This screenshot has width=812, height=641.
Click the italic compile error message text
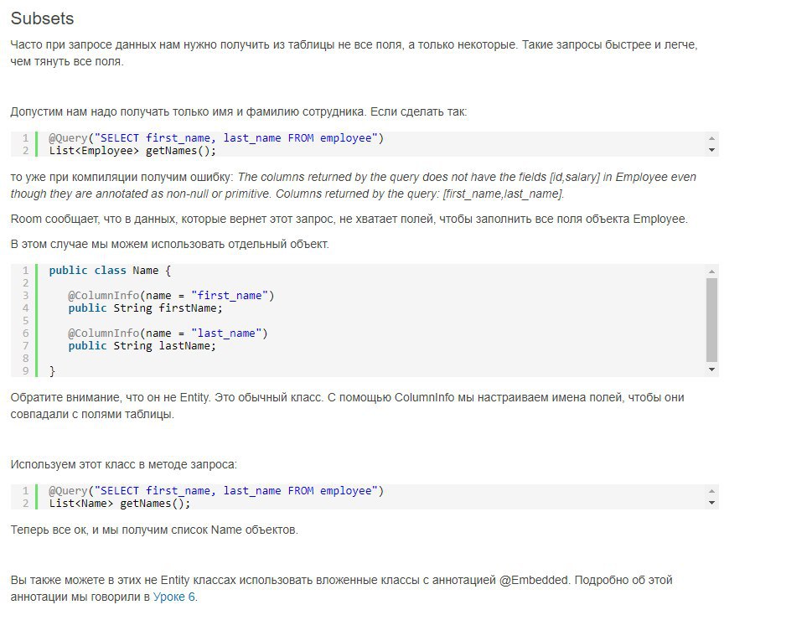point(353,185)
